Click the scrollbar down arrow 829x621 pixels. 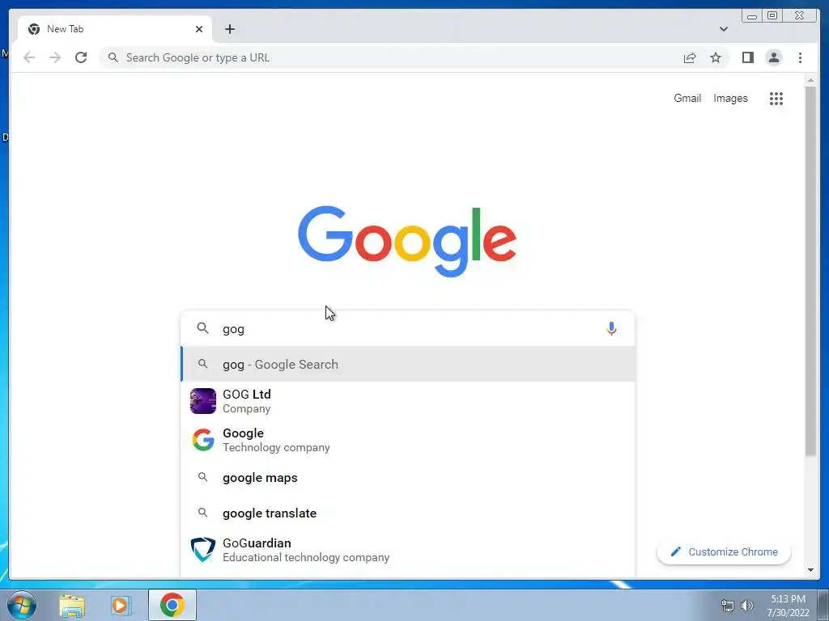[x=810, y=570]
